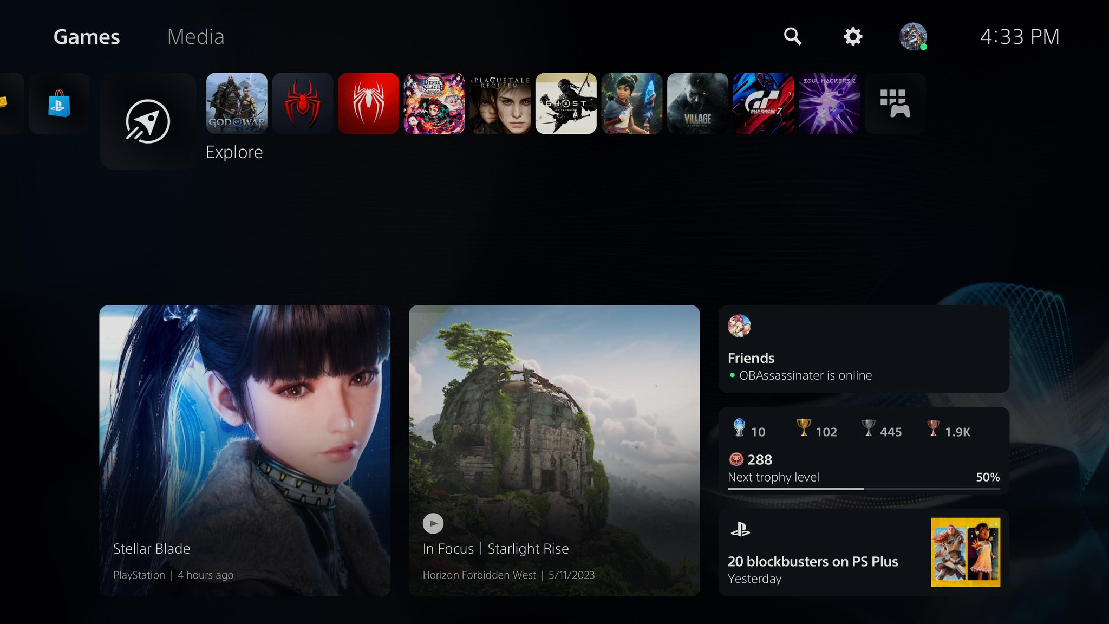
Task: Switch to the Media tab
Action: tap(195, 37)
